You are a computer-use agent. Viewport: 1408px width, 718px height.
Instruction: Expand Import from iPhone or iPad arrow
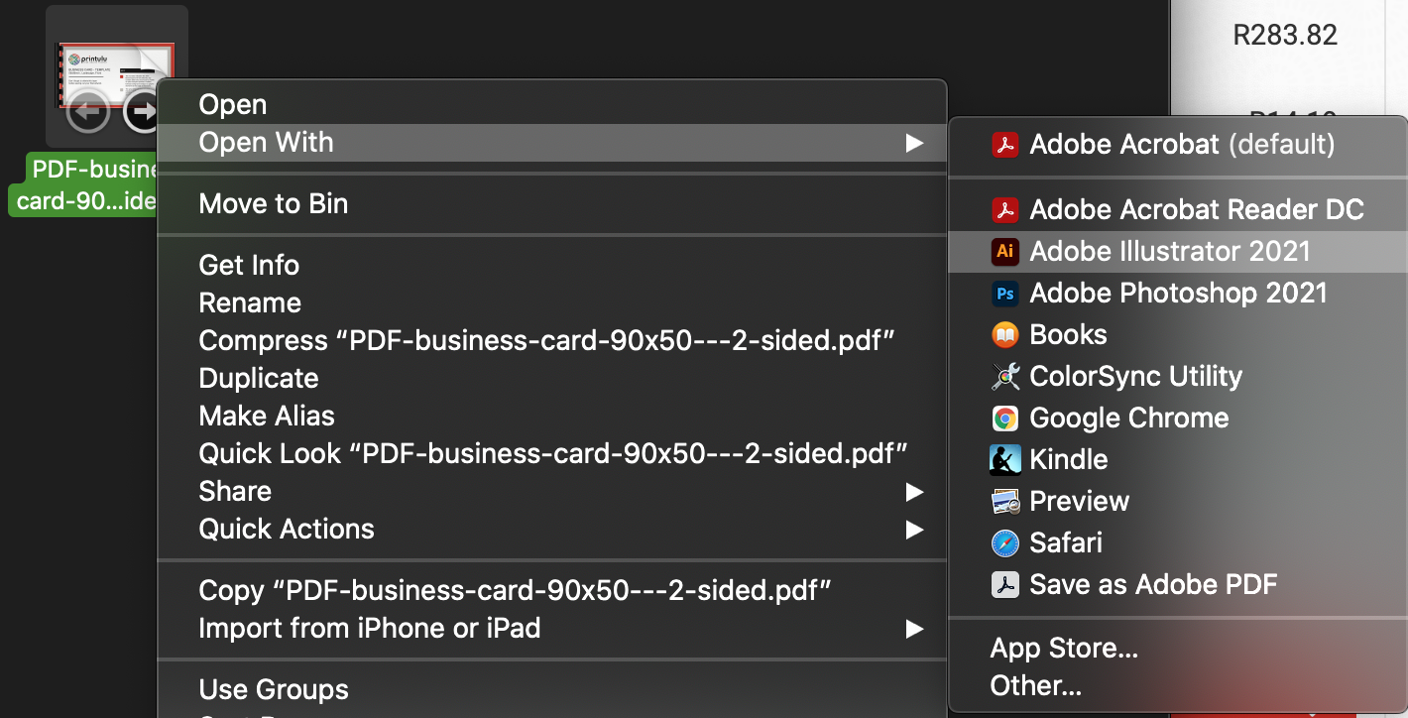tap(914, 629)
